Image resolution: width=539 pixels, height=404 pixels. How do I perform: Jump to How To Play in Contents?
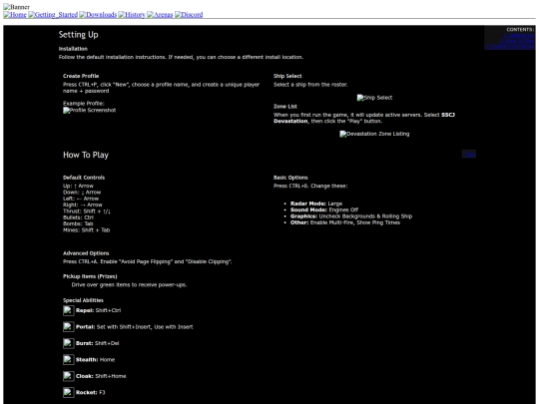(517, 41)
